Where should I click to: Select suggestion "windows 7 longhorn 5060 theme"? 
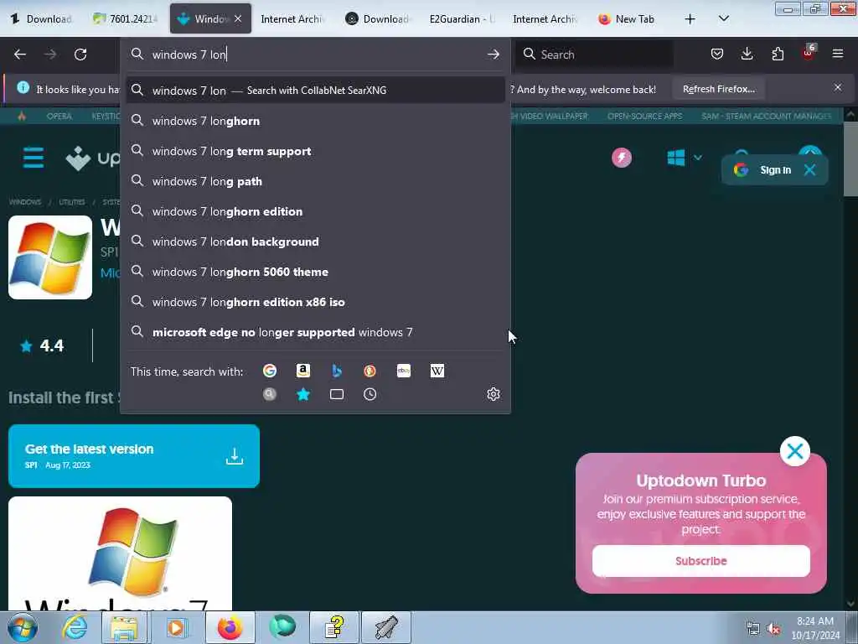(x=315, y=271)
